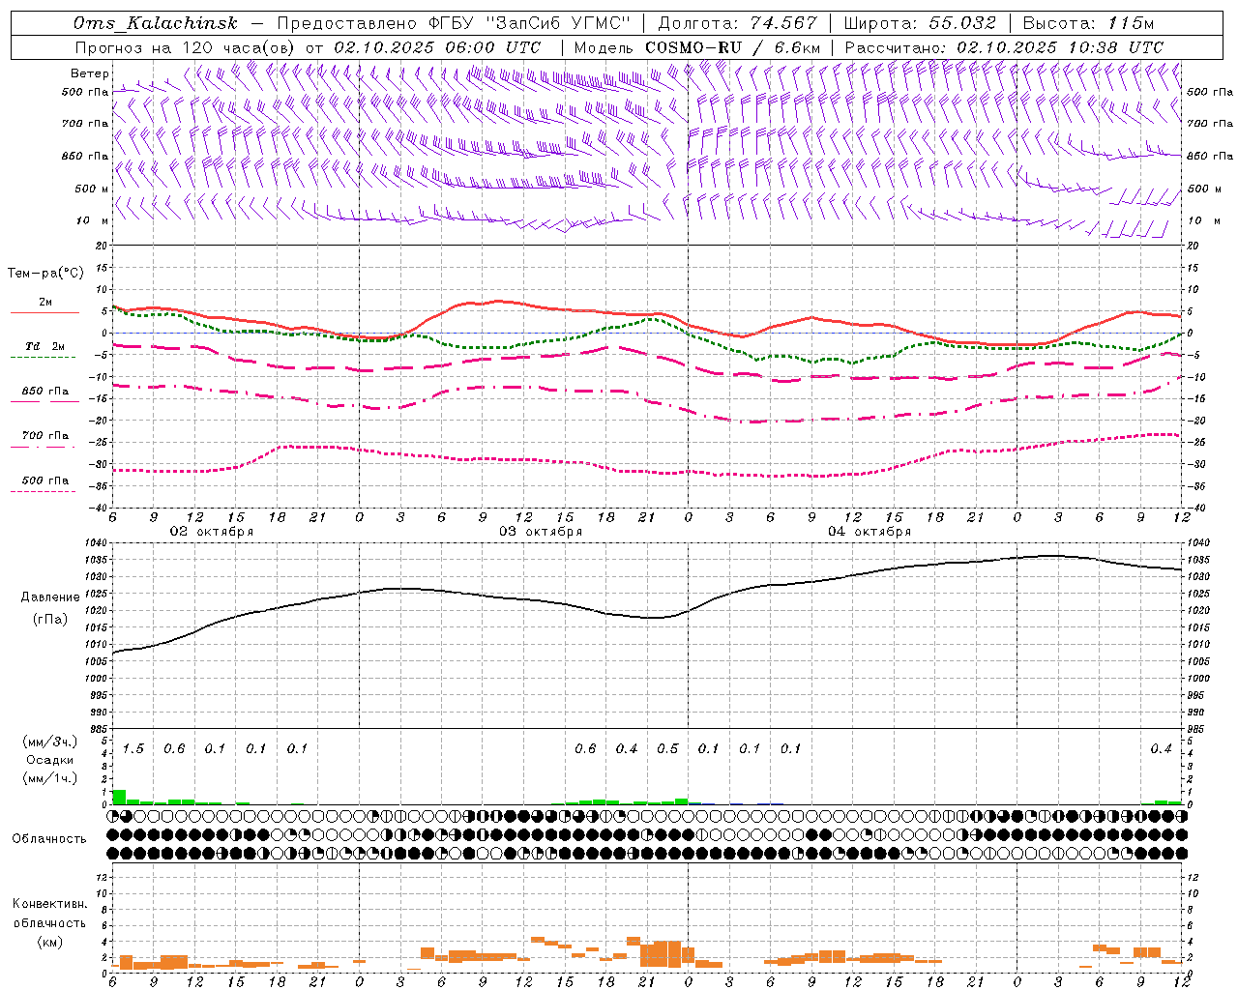Click the computed time Рассчитано: 02.10.2025 10:38 UTC

click(1004, 47)
